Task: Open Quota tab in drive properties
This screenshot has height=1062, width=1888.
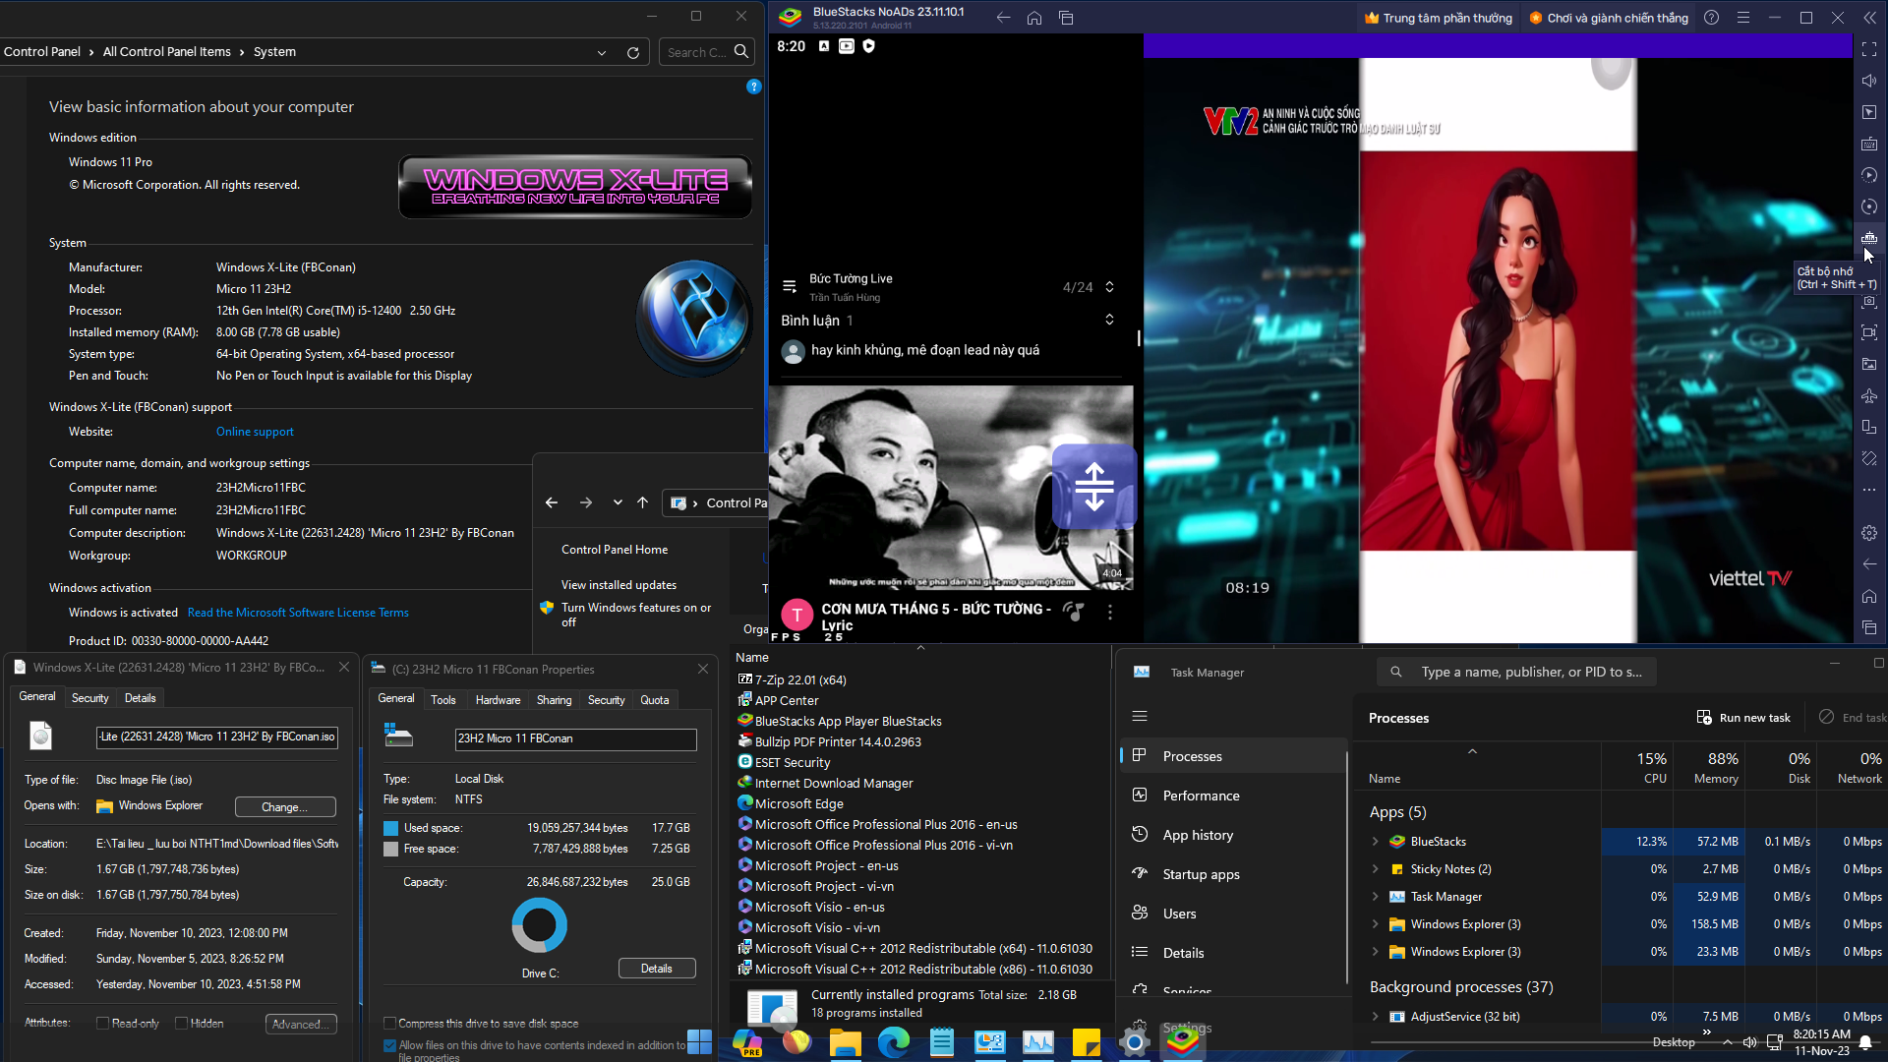Action: [x=655, y=700]
